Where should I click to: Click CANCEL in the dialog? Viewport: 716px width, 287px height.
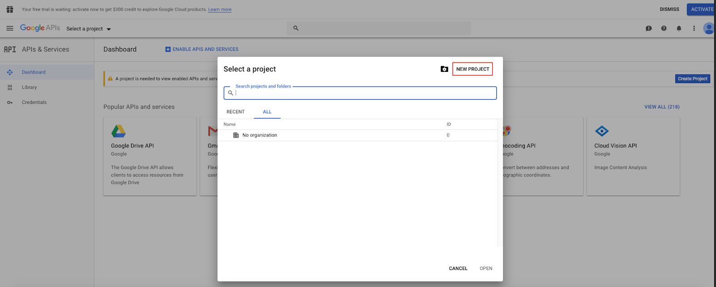[458, 269]
